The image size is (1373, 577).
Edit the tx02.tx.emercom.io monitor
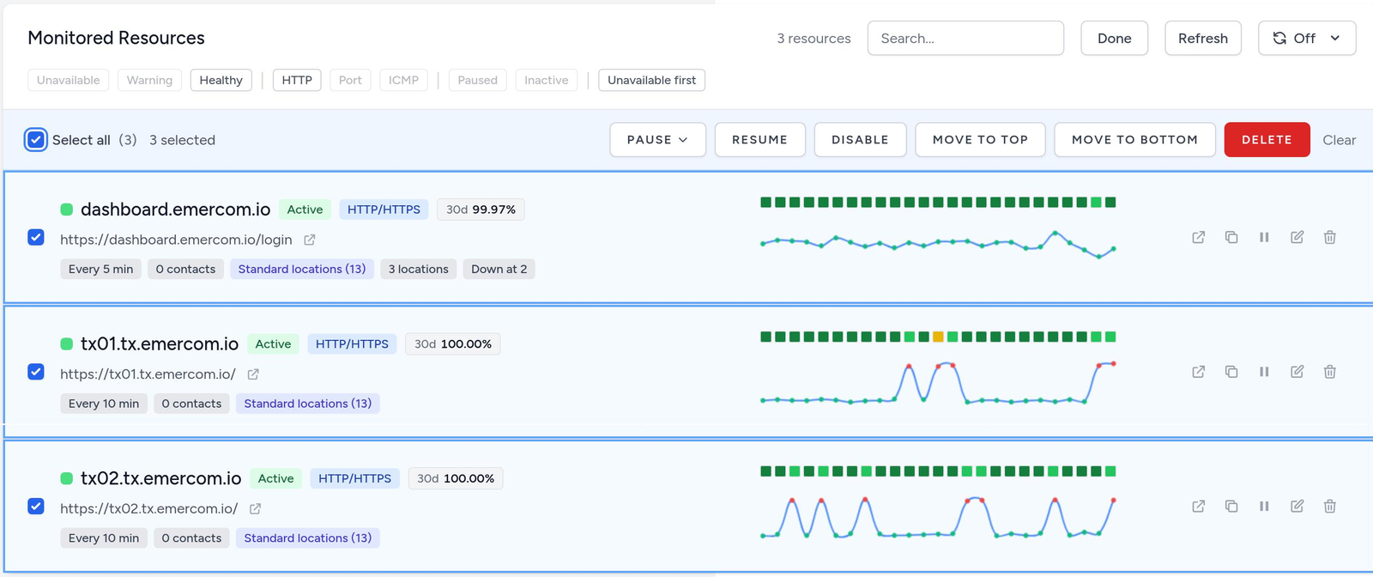click(x=1297, y=507)
